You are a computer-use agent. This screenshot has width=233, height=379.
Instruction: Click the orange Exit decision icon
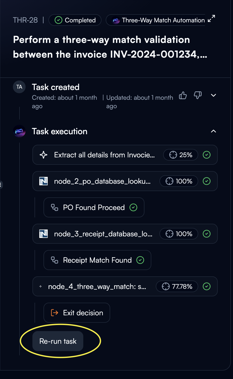(x=55, y=313)
